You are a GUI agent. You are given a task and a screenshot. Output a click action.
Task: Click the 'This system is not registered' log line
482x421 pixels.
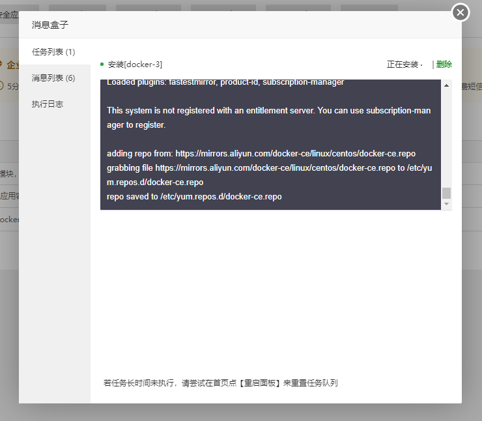[x=268, y=117]
